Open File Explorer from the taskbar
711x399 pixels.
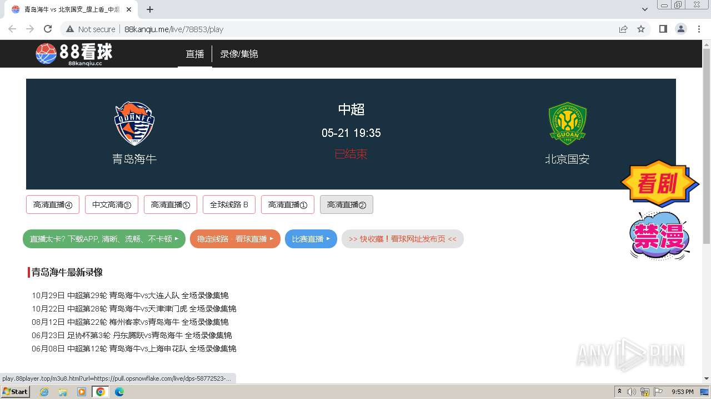point(63,392)
